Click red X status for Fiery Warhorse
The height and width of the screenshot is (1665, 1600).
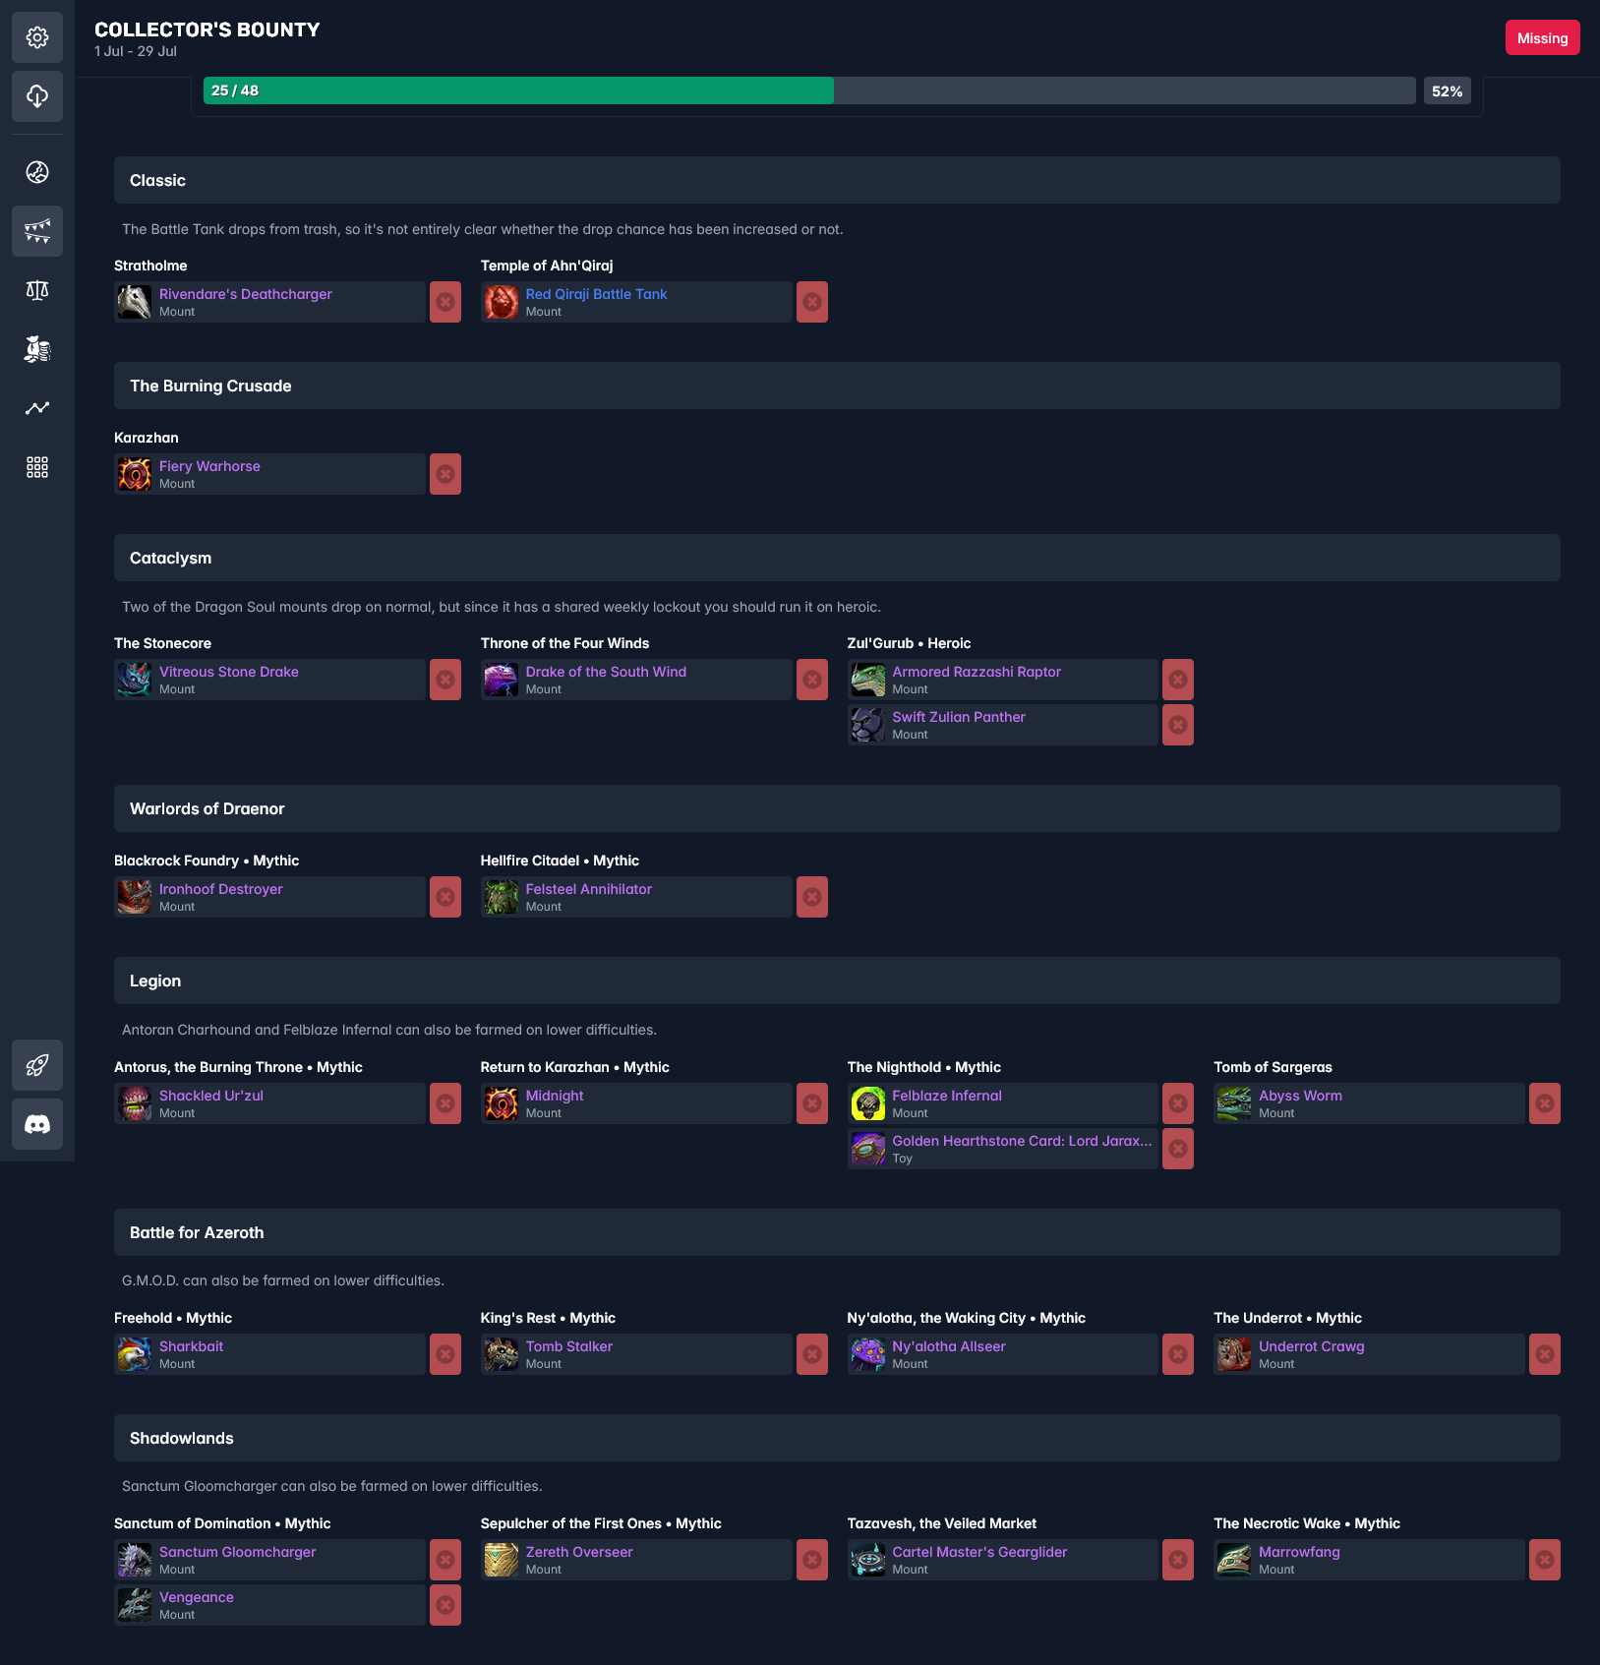click(445, 474)
